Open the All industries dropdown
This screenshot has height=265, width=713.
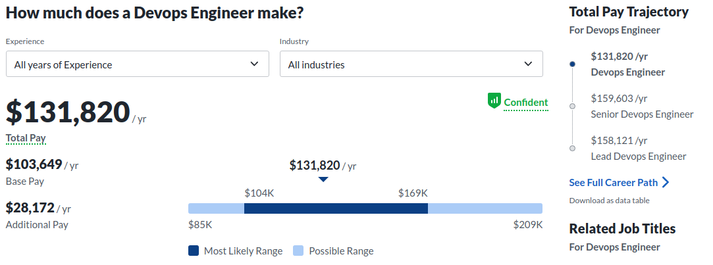pyautogui.click(x=411, y=64)
